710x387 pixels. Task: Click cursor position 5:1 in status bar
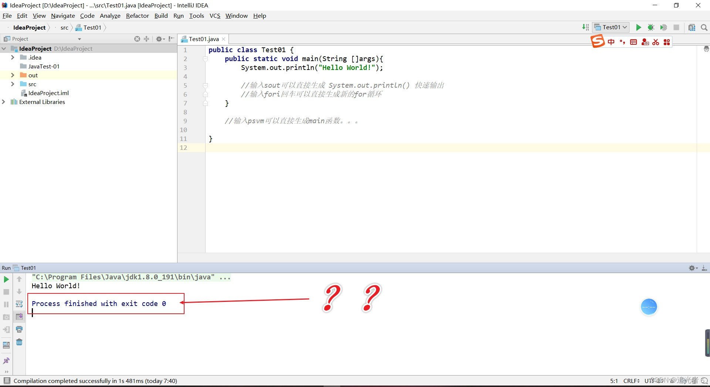(x=614, y=381)
